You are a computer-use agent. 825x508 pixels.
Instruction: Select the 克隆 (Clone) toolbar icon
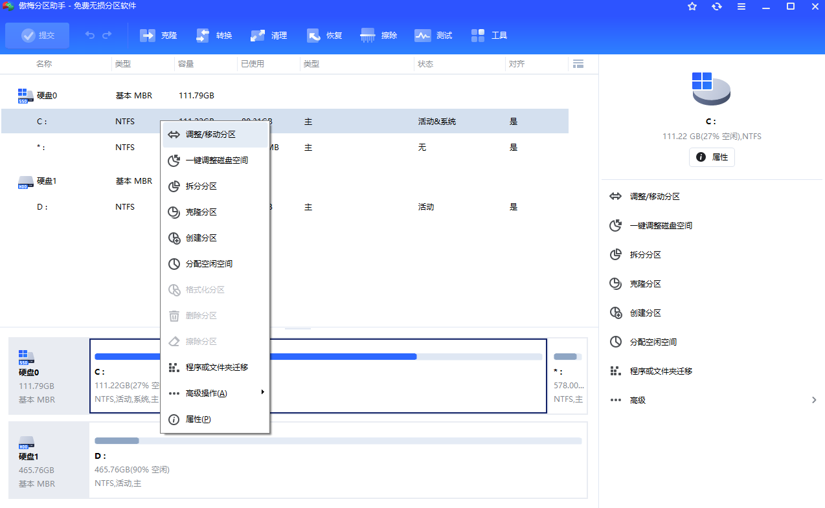159,35
